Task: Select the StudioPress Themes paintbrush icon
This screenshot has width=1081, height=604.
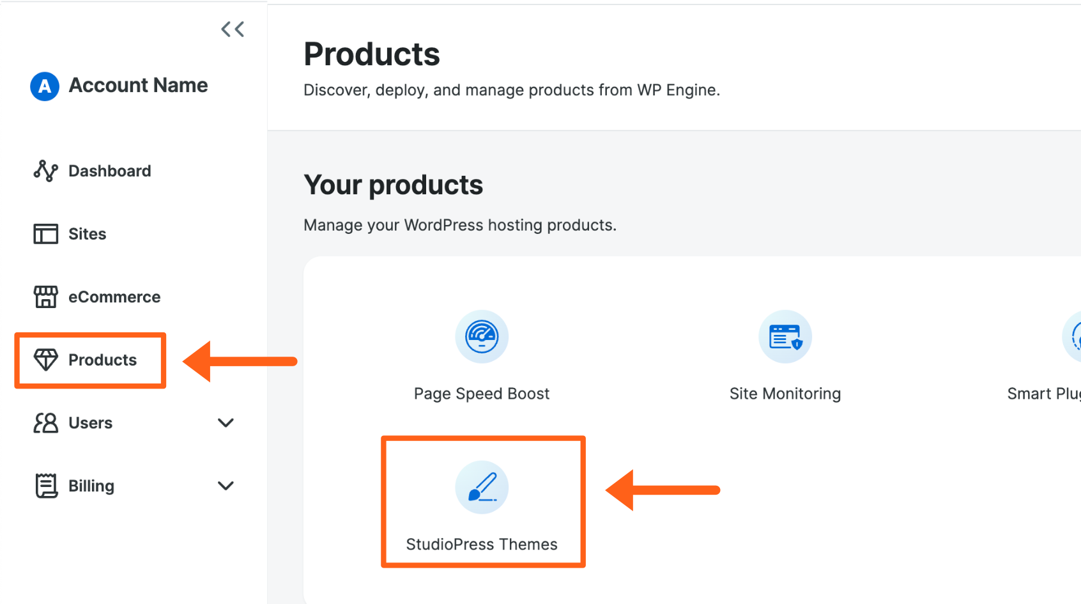Action: [x=482, y=488]
